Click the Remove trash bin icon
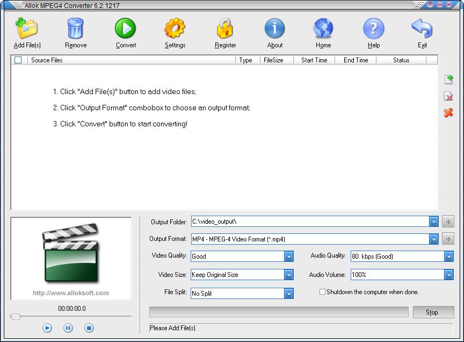 pos(76,28)
